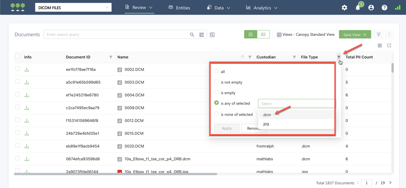This screenshot has width=406, height=188.
Task: Expand the Save View dropdown button
Action: point(355,34)
